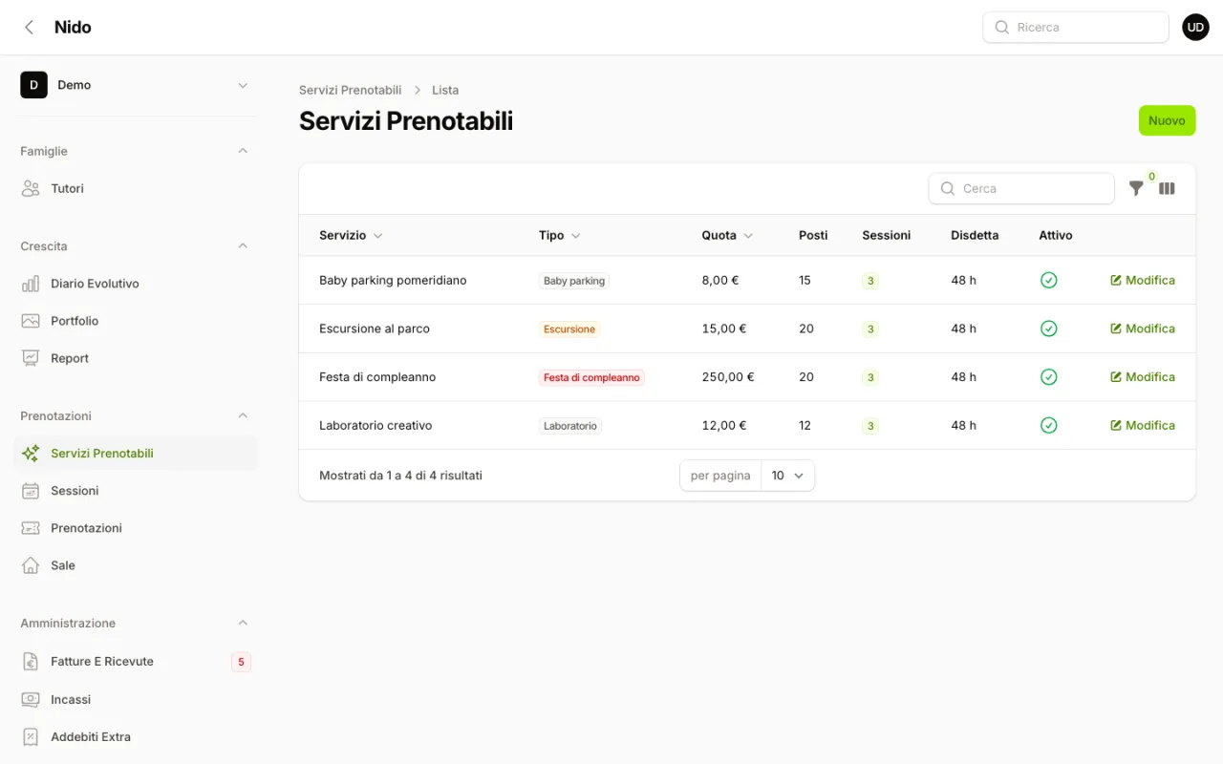Click the D logo of Demo tenant
This screenshot has height=764, width=1223.
coord(33,85)
